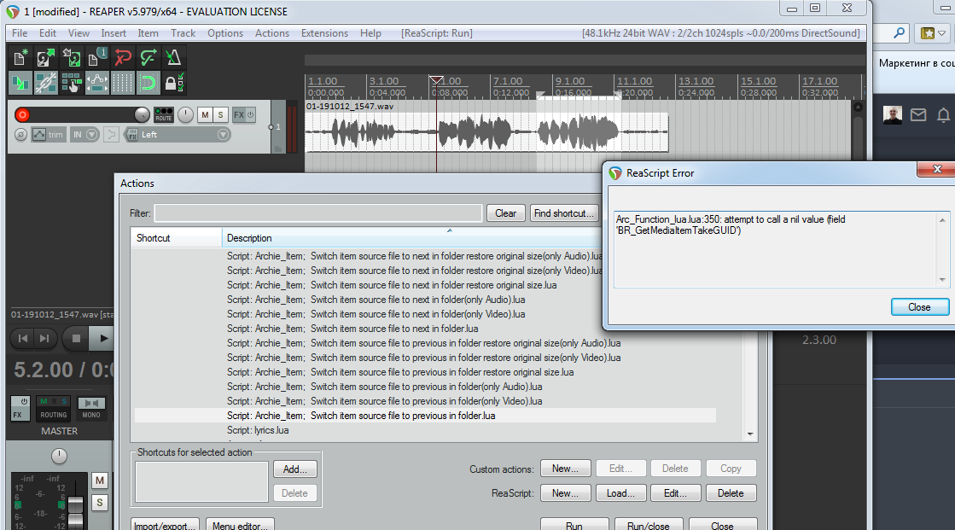The image size is (955, 530).
Task: Click the Actions filter input field
Action: (318, 213)
